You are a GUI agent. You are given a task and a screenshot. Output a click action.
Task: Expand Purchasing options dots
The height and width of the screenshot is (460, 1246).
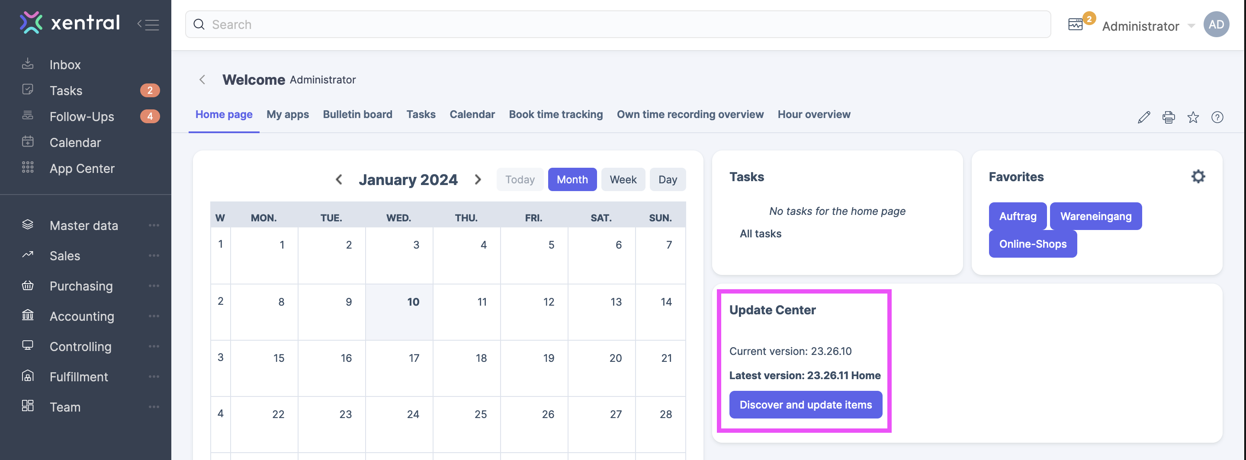coord(154,286)
